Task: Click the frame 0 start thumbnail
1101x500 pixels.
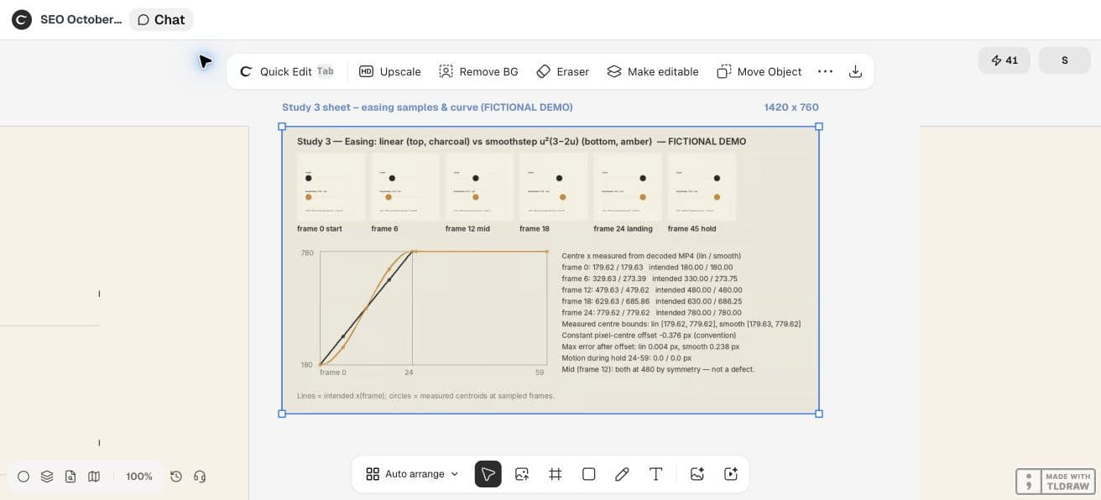Action: tap(331, 187)
